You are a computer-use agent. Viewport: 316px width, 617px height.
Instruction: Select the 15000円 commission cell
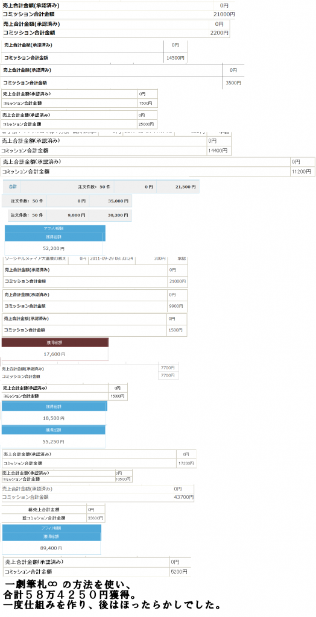pos(118,396)
